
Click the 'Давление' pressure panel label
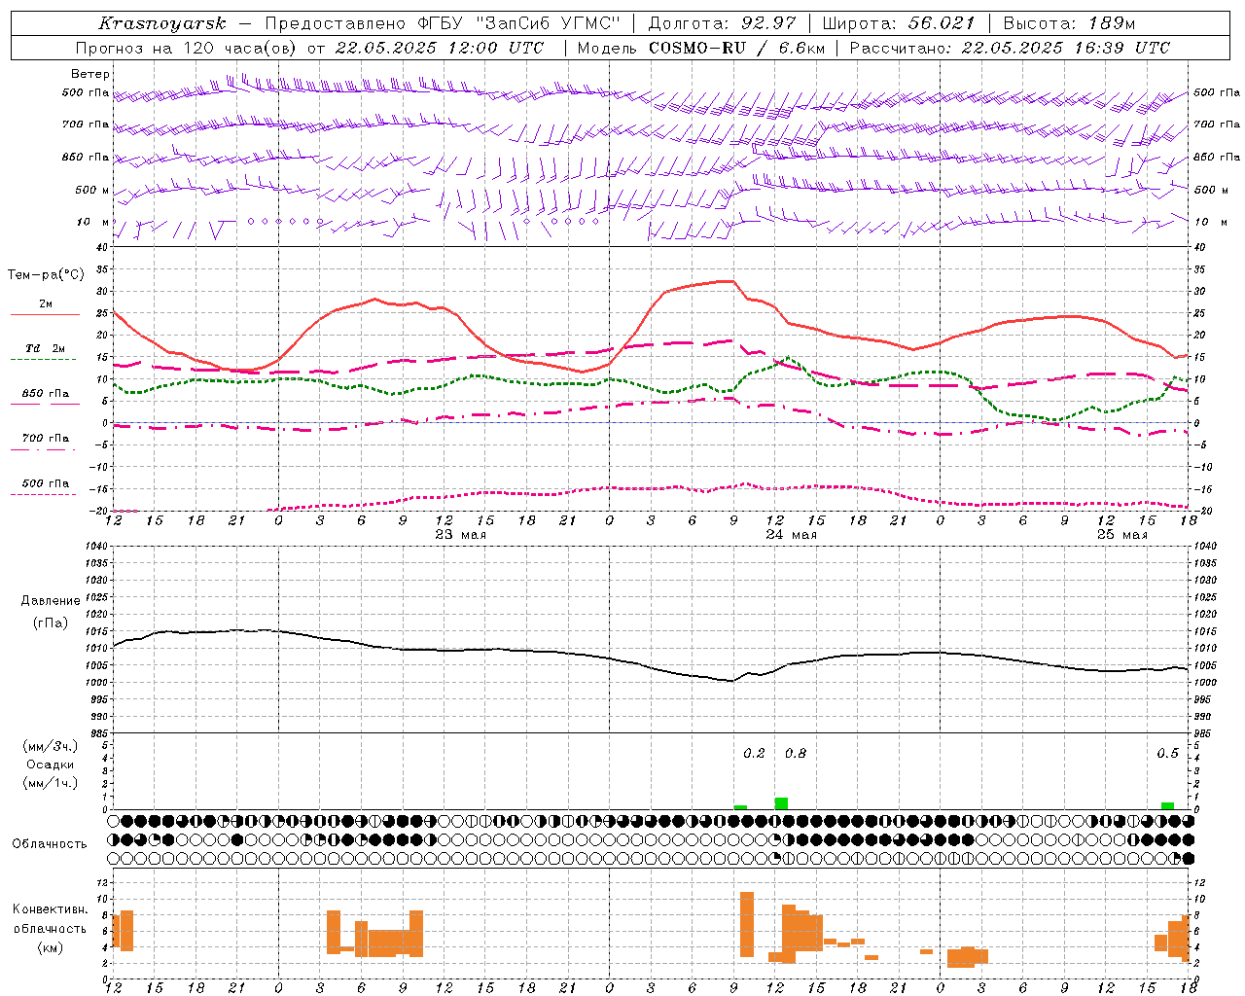51,601
